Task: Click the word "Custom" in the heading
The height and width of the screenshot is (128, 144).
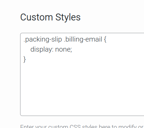Action: (37, 17)
